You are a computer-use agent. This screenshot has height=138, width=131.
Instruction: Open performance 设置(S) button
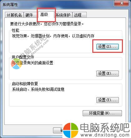108,47
